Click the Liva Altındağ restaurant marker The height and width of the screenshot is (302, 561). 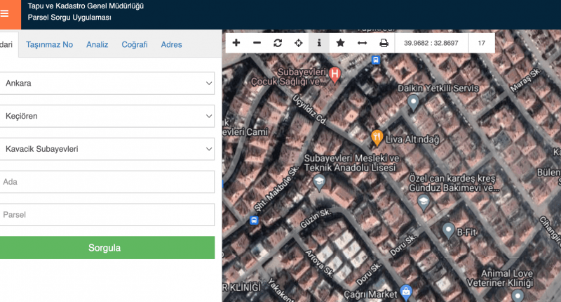[377, 138]
